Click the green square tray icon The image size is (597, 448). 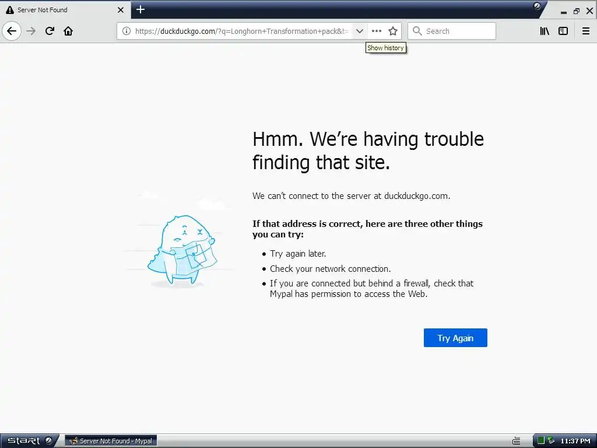coord(540,441)
